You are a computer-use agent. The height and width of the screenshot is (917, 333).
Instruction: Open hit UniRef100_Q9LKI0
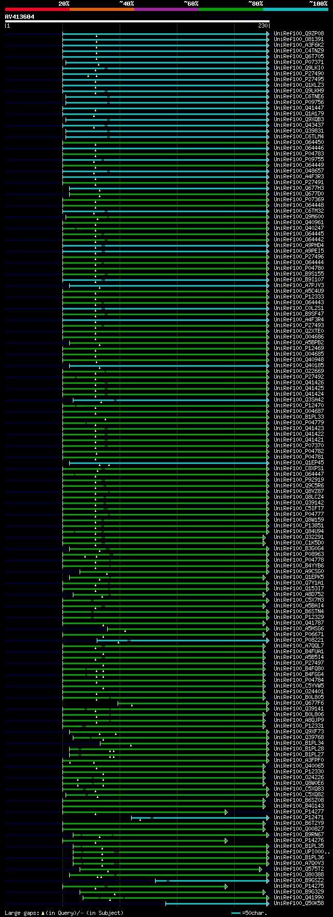click(x=299, y=68)
